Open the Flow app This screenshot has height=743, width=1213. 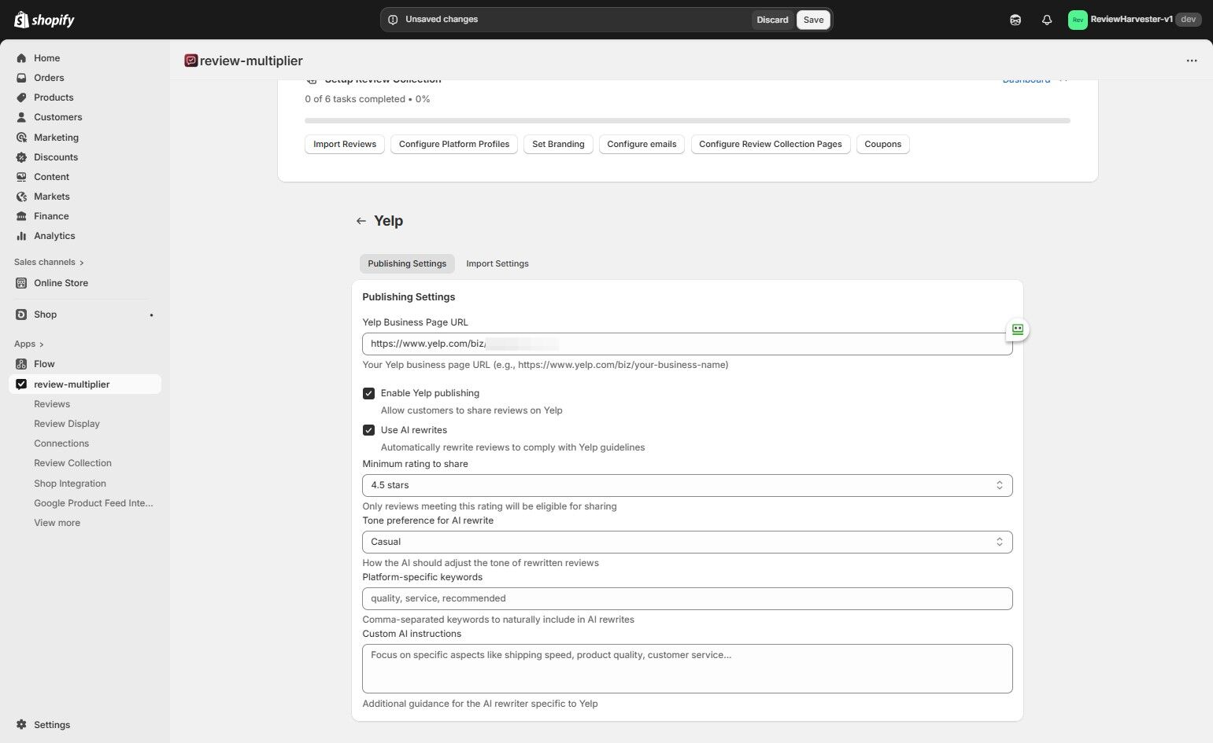pyautogui.click(x=44, y=363)
